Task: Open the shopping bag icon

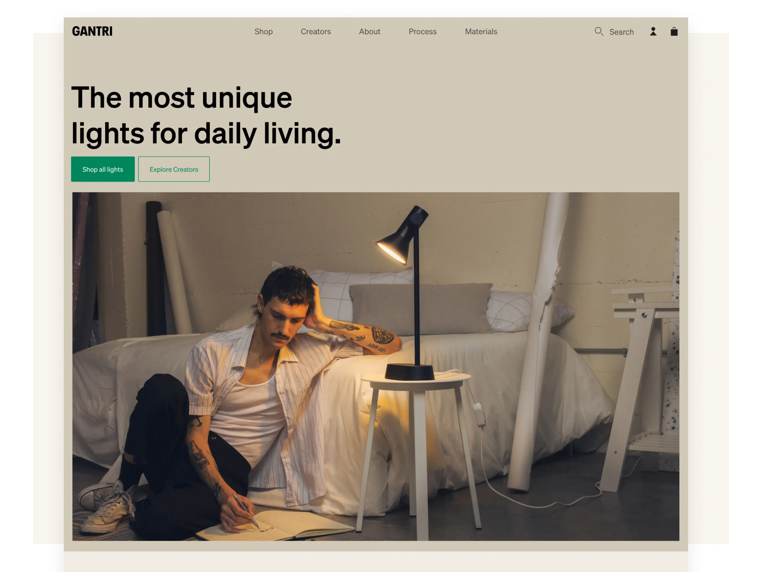Action: click(674, 31)
